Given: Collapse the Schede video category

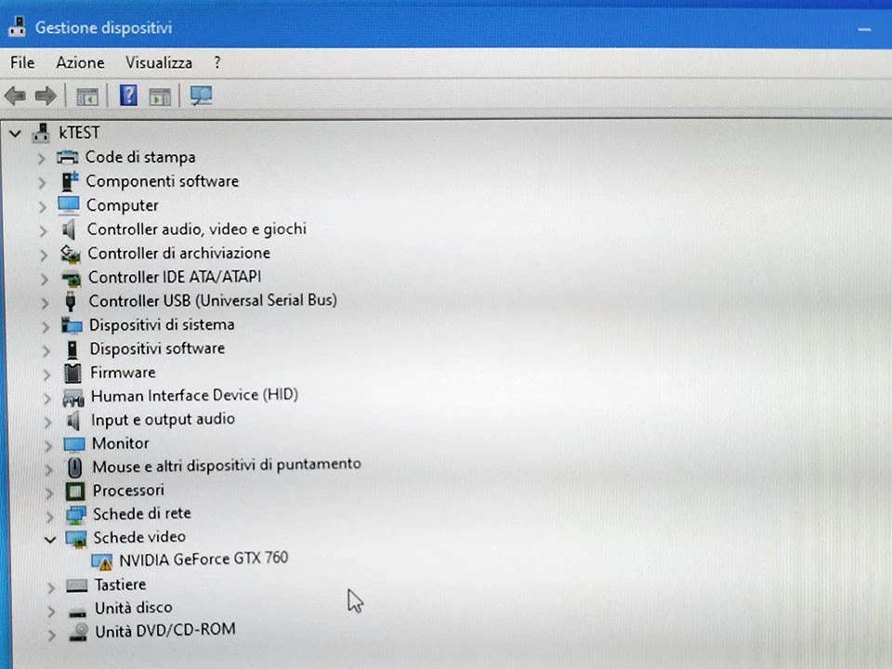Looking at the screenshot, I should [50, 539].
